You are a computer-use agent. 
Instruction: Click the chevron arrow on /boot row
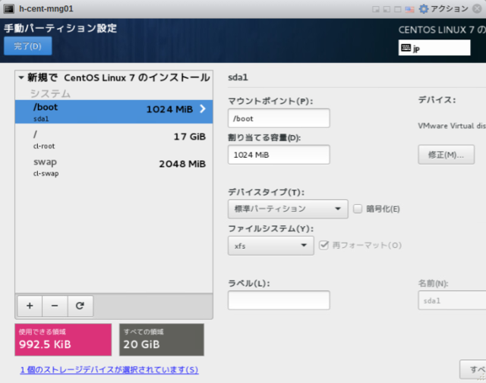[203, 108]
